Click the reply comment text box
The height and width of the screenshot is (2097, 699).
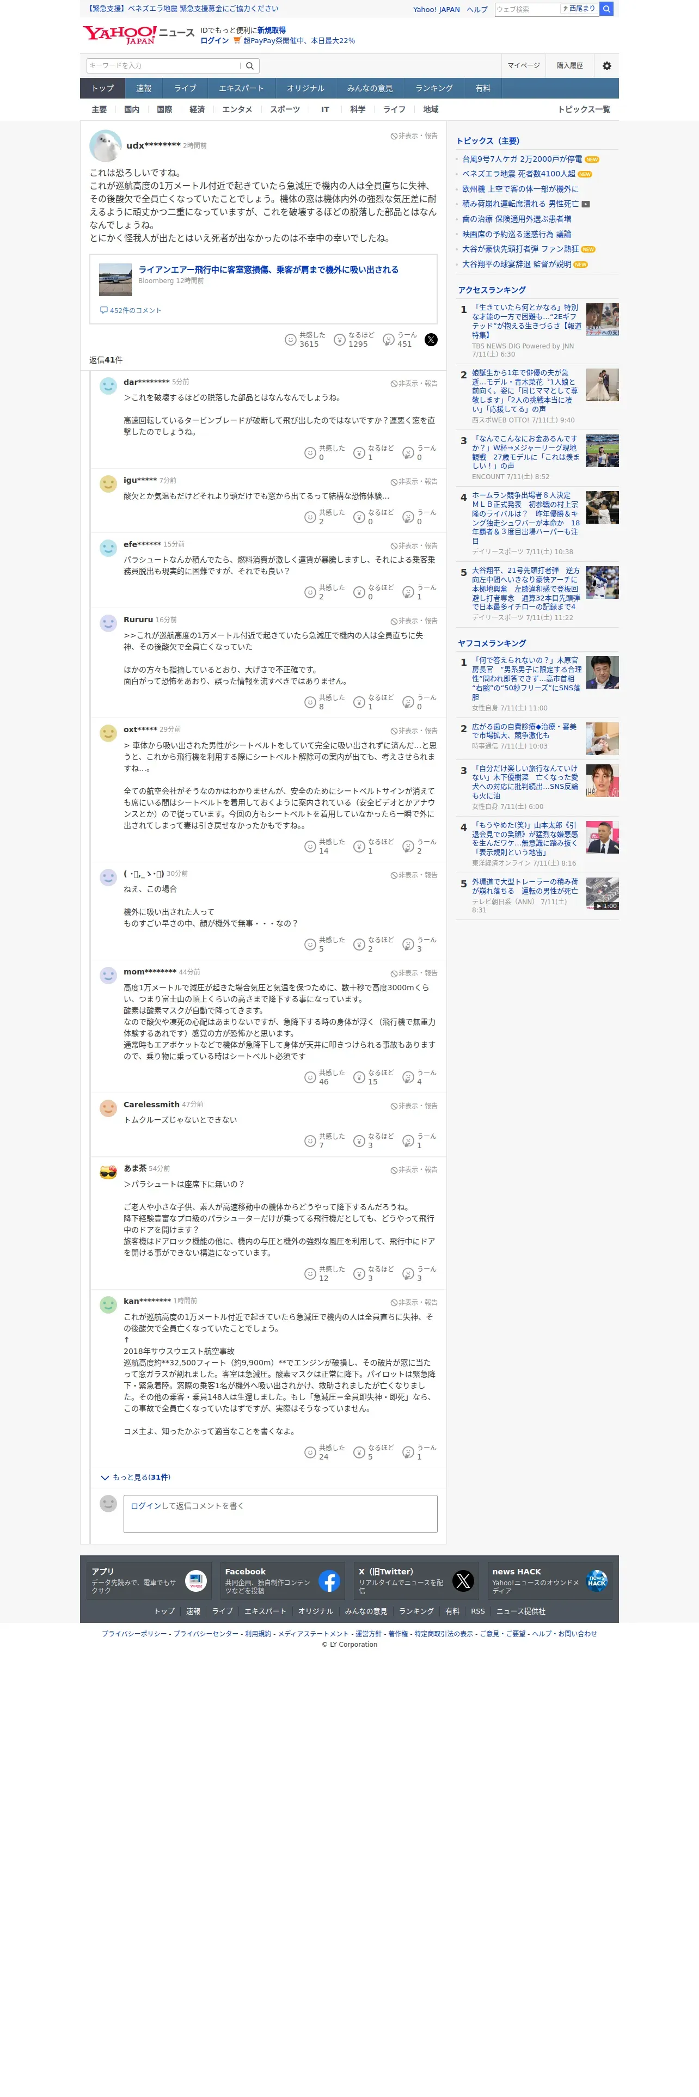pyautogui.click(x=280, y=1513)
